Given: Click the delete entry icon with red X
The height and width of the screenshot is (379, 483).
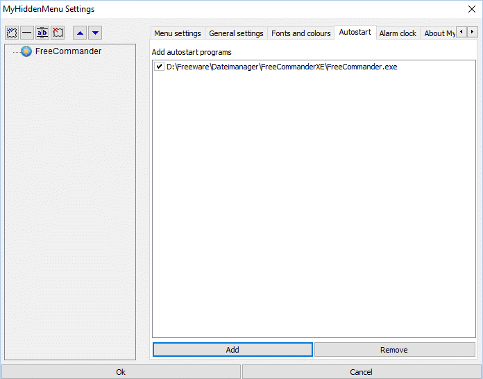Looking at the screenshot, I should point(58,33).
